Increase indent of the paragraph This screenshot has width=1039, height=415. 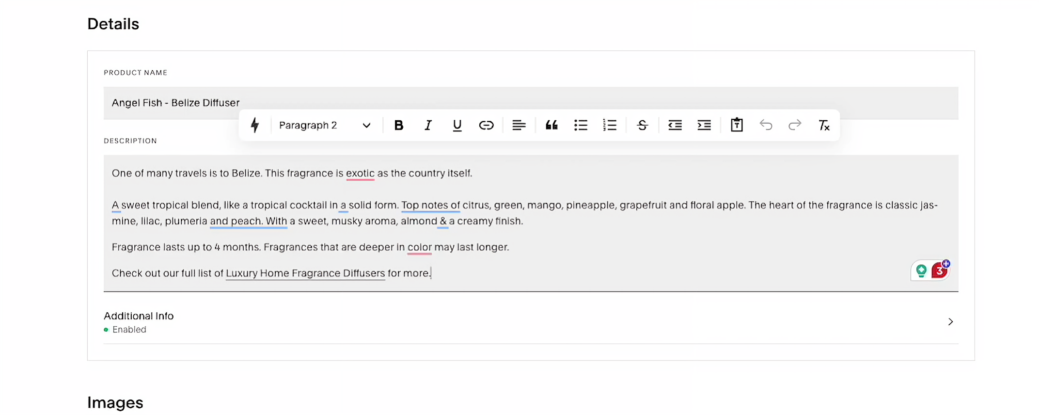pyautogui.click(x=704, y=125)
